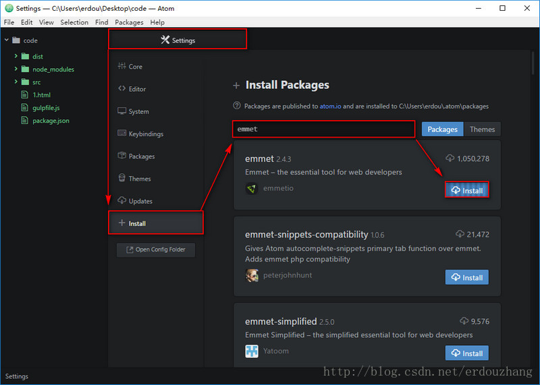Open package.json in the tree
This screenshot has width=540, height=385.
pyautogui.click(x=51, y=121)
